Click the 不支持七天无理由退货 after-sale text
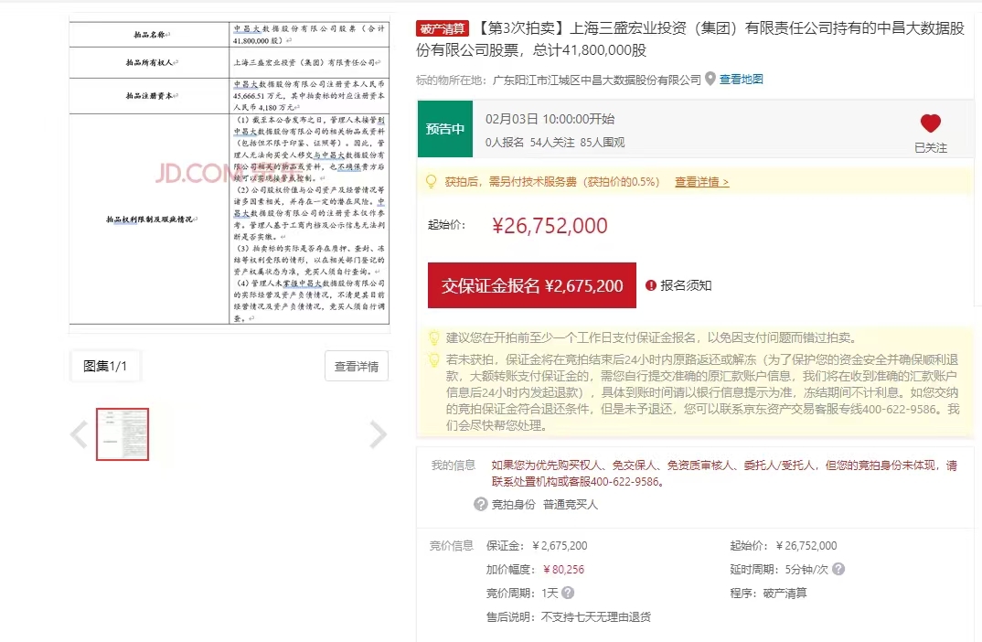 [x=595, y=617]
